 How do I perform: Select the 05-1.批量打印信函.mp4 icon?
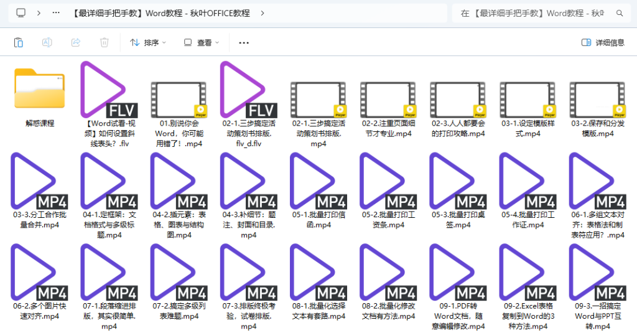tap(318, 181)
